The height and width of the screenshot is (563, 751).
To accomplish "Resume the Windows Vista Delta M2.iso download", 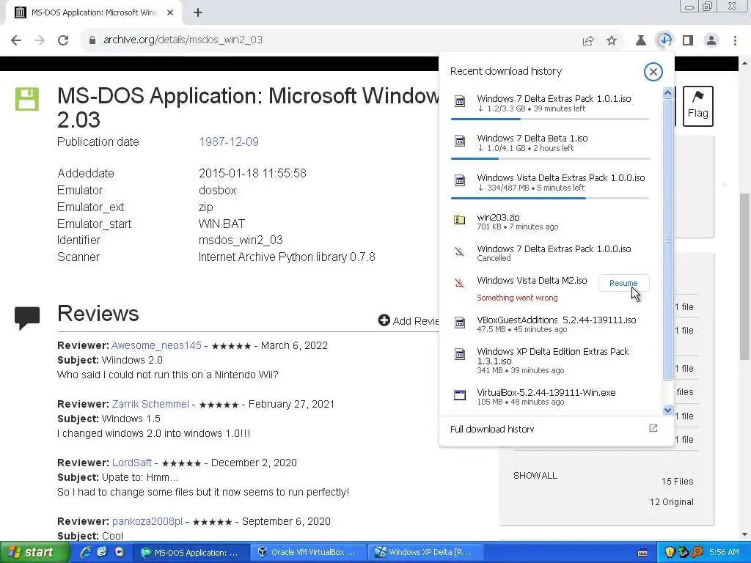I will pyautogui.click(x=623, y=283).
